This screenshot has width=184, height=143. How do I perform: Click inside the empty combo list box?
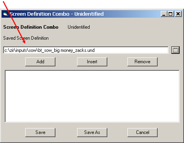pos(92,96)
